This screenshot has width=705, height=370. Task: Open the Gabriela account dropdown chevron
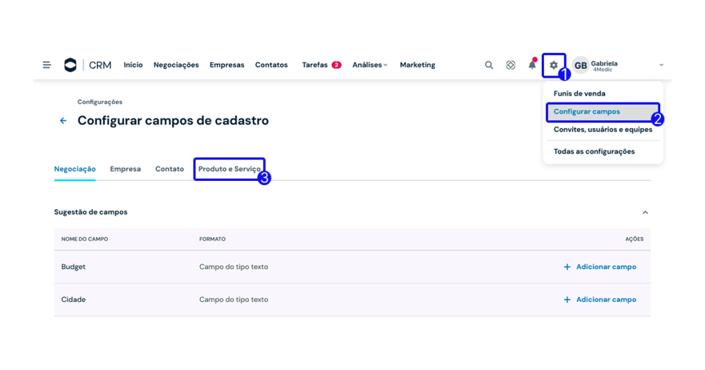coord(661,65)
